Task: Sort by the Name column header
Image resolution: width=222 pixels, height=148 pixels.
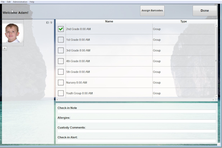Action: coord(109,21)
